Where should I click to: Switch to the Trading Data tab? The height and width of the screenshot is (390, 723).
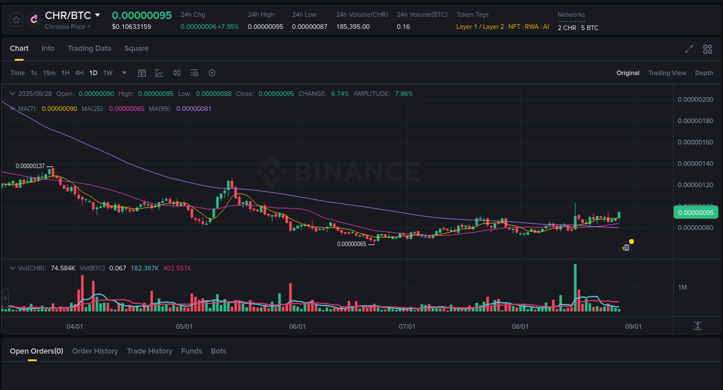click(x=89, y=49)
